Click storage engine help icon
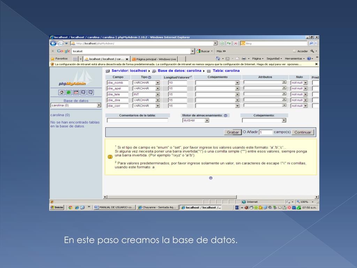This screenshot has width=357, height=268. coord(226,116)
